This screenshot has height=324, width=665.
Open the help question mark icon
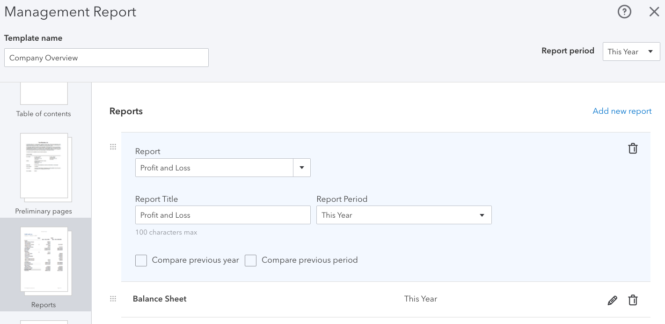[x=624, y=12]
